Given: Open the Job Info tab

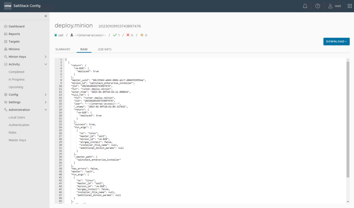Looking at the screenshot, I should 104,49.
